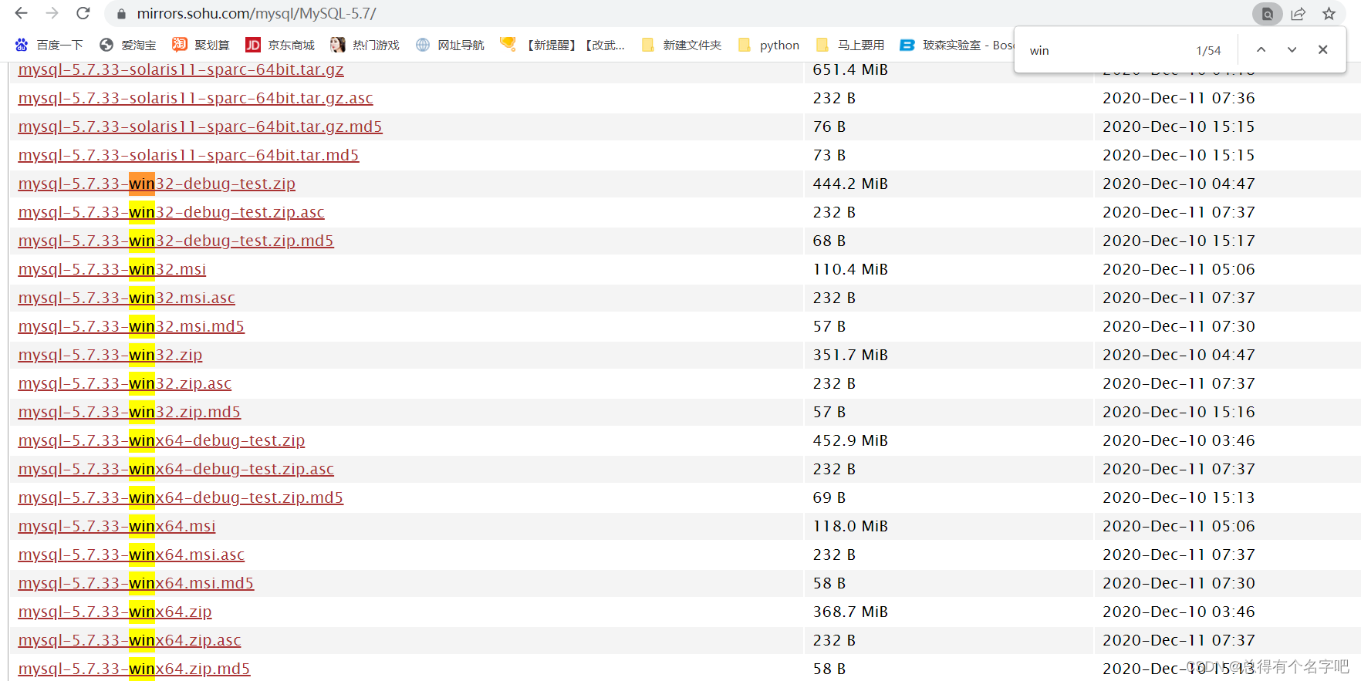Image resolution: width=1361 pixels, height=681 pixels.
Task: Open mysql-5.7.33-winx64.zip.asc link
Action: 130,640
